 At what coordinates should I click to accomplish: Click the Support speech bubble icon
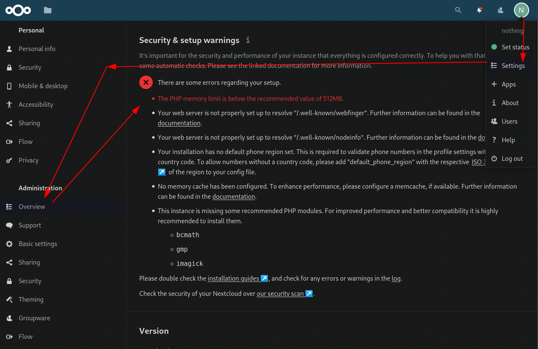click(9, 225)
